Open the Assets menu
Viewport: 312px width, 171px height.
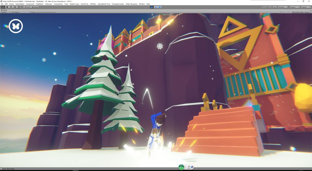tap(12, 4)
